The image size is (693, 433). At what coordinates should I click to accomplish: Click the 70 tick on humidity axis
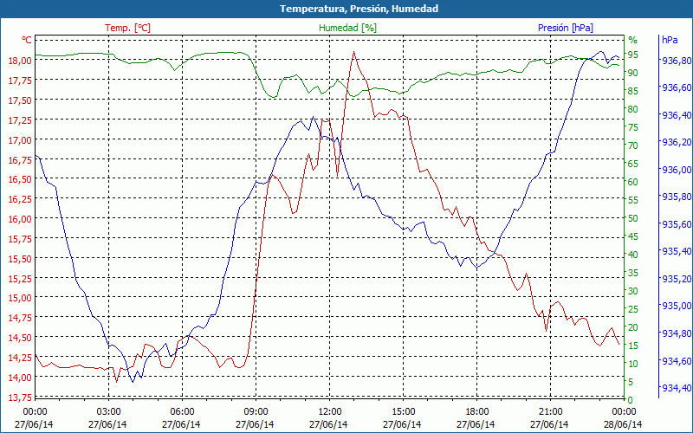[633, 145]
